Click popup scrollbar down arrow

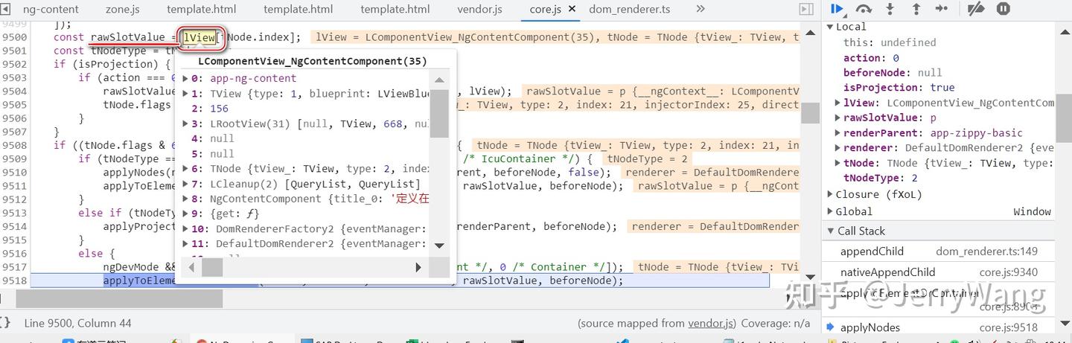(x=439, y=246)
